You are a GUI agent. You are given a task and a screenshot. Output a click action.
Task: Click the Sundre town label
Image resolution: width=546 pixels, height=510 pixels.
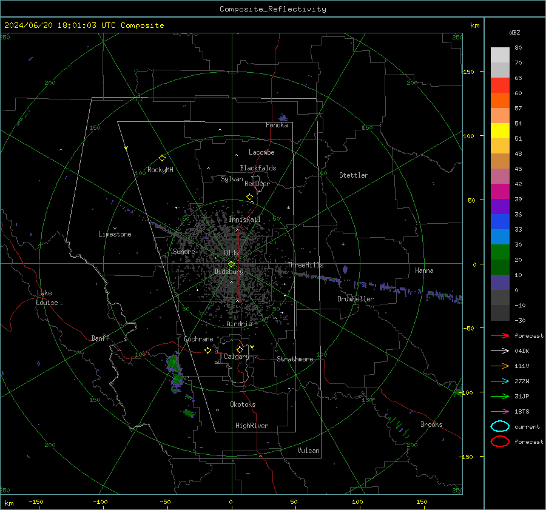coord(184,251)
